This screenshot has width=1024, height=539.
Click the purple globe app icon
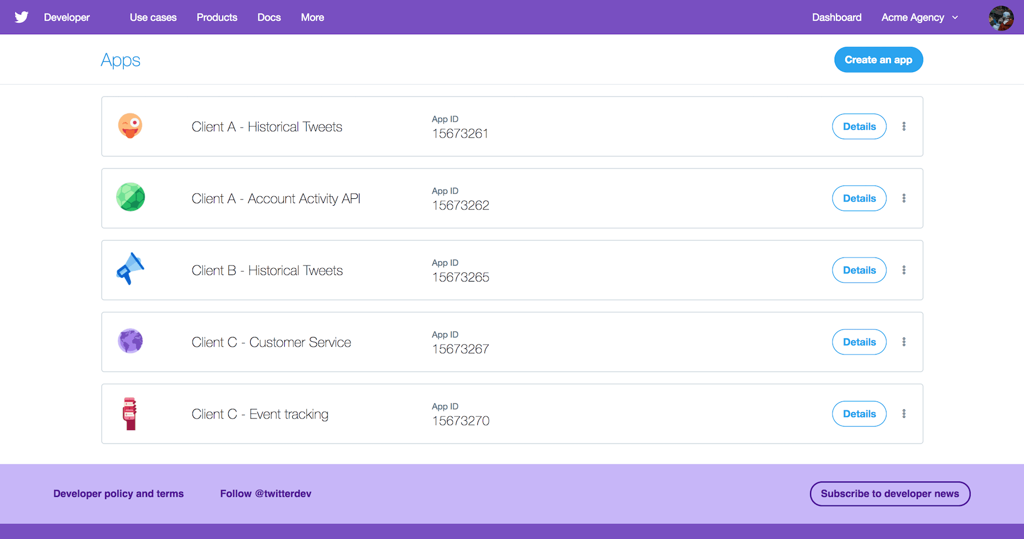coord(131,341)
